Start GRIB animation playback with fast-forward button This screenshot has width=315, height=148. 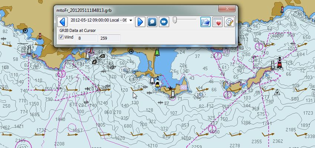pos(164,22)
